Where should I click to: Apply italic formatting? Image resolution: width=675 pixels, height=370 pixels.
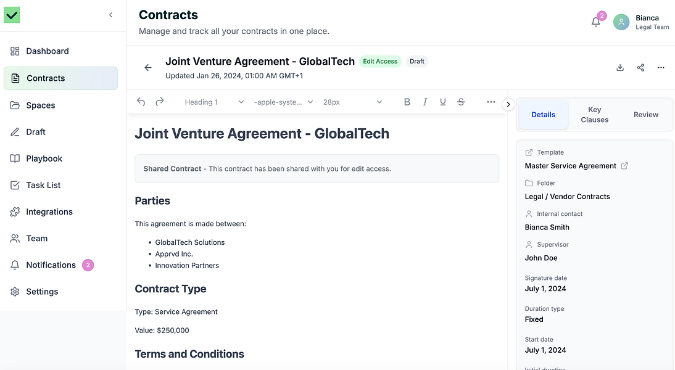coord(425,102)
